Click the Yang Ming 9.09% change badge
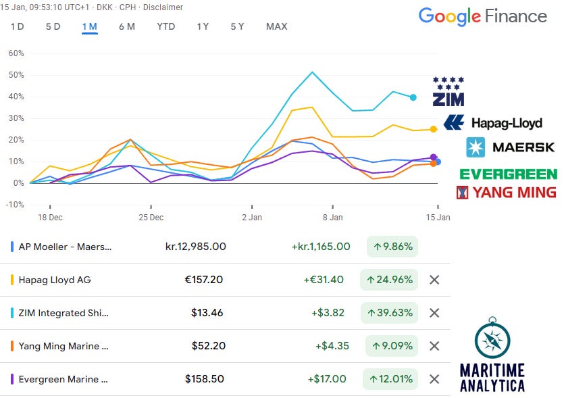Image resolution: width=564 pixels, height=398 pixels. point(392,346)
